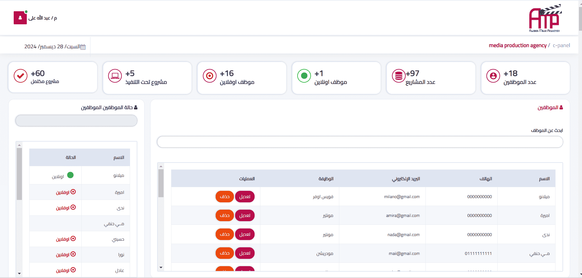Click the employee search input field
Screen dimensions: 582x278
[x=360, y=142]
